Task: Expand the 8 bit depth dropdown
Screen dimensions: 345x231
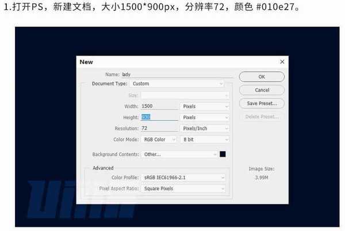Action: [205, 139]
